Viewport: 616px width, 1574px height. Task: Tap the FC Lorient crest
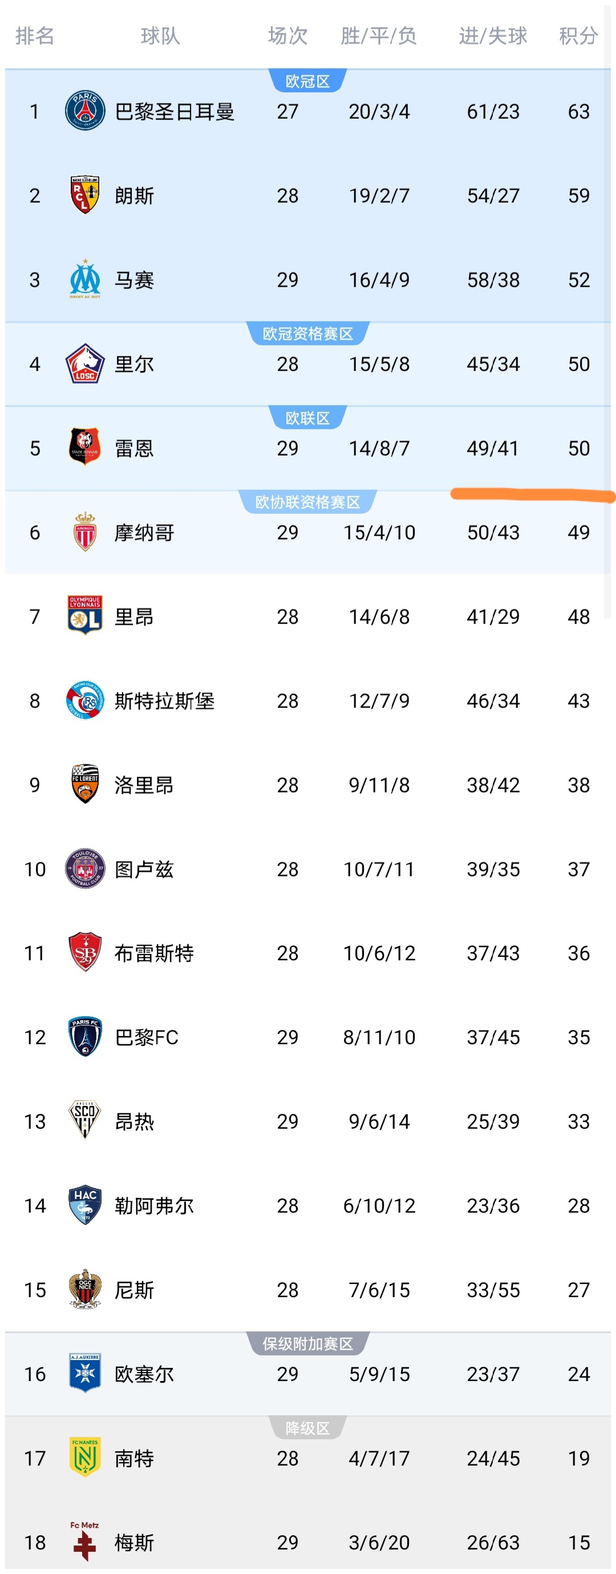tap(85, 784)
